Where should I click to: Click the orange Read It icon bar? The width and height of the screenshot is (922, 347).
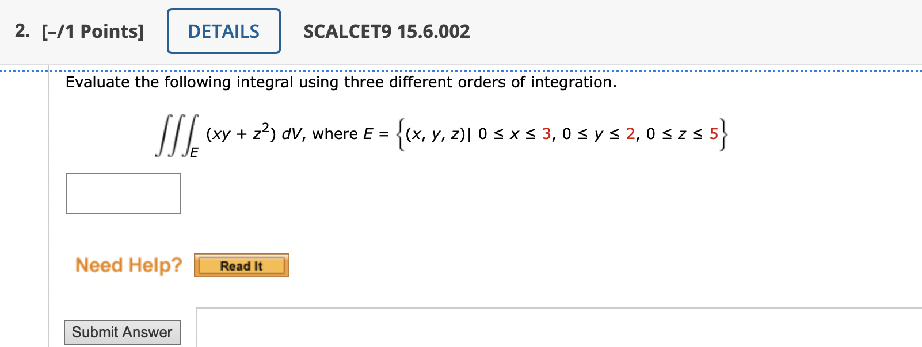(241, 265)
